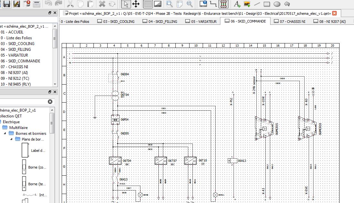
Task: Click the scissors Cut icon
Action: (x=70, y=4)
